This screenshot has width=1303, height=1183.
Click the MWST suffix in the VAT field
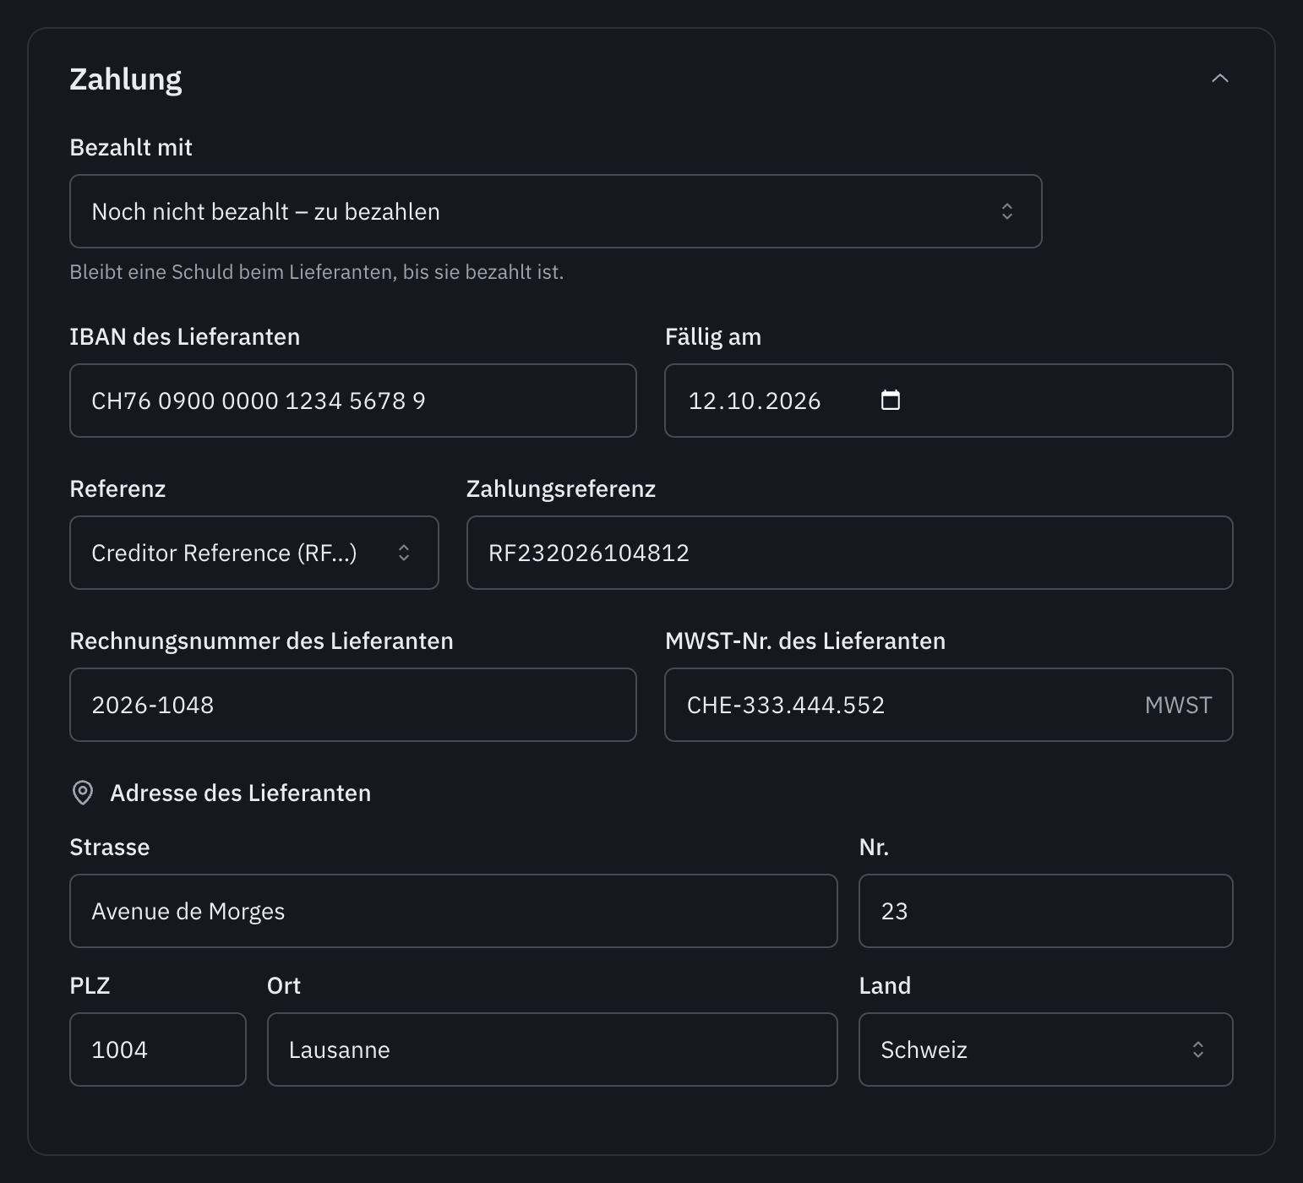pos(1178,705)
